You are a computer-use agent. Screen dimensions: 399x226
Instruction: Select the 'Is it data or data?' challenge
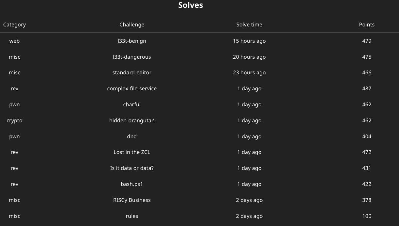[x=132, y=168]
